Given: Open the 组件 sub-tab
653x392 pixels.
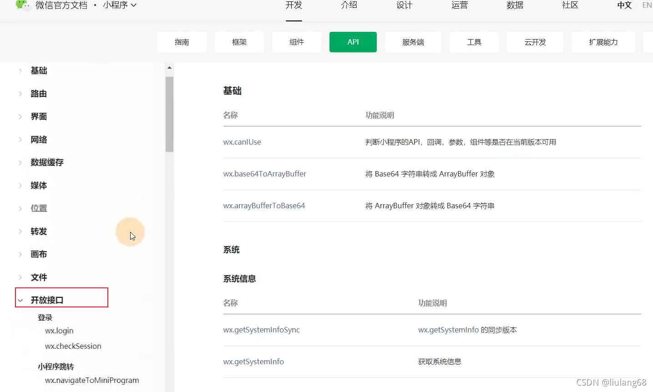Looking at the screenshot, I should point(297,42).
